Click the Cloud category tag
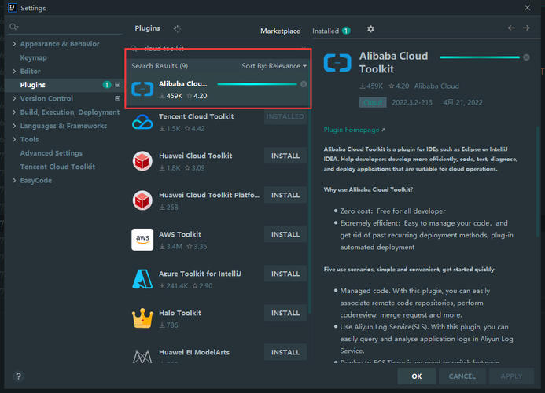Screen dimensions: 545x393 373,102
